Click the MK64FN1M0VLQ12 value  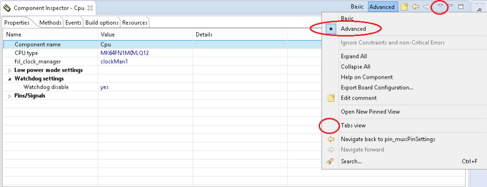click(125, 53)
